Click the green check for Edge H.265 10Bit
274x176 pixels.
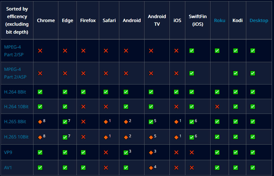click(x=65, y=137)
